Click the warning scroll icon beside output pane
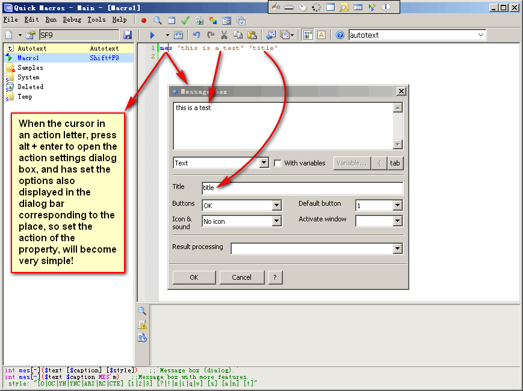The height and width of the screenshot is (391, 523). (142, 324)
